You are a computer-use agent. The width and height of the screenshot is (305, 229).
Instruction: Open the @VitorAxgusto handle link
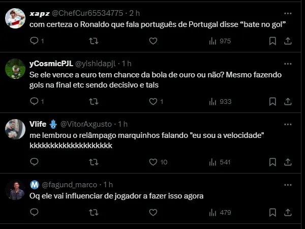click(x=87, y=124)
